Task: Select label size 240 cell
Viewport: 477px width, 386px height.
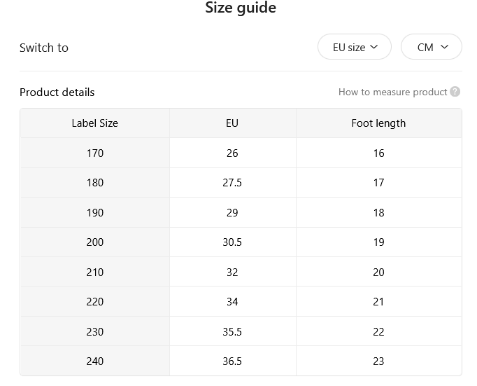Action: click(x=95, y=361)
